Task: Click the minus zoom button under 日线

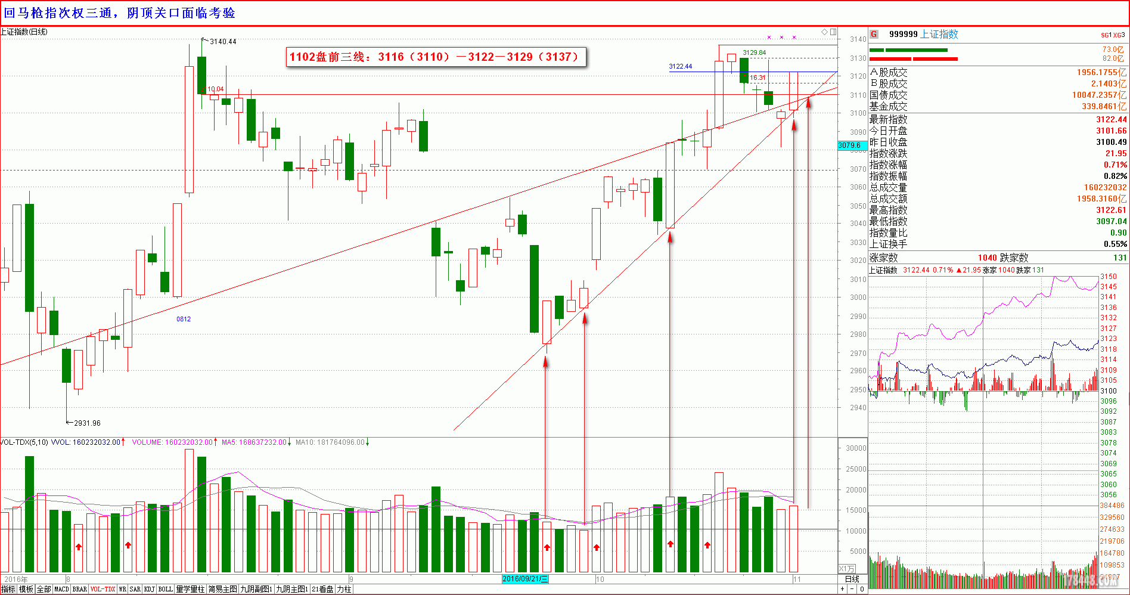Action: pos(852,588)
